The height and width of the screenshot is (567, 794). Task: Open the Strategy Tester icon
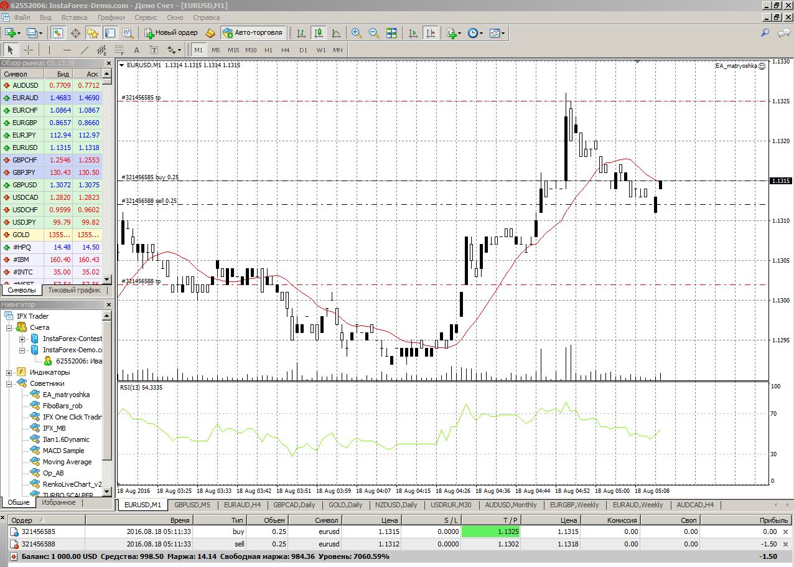click(x=128, y=33)
